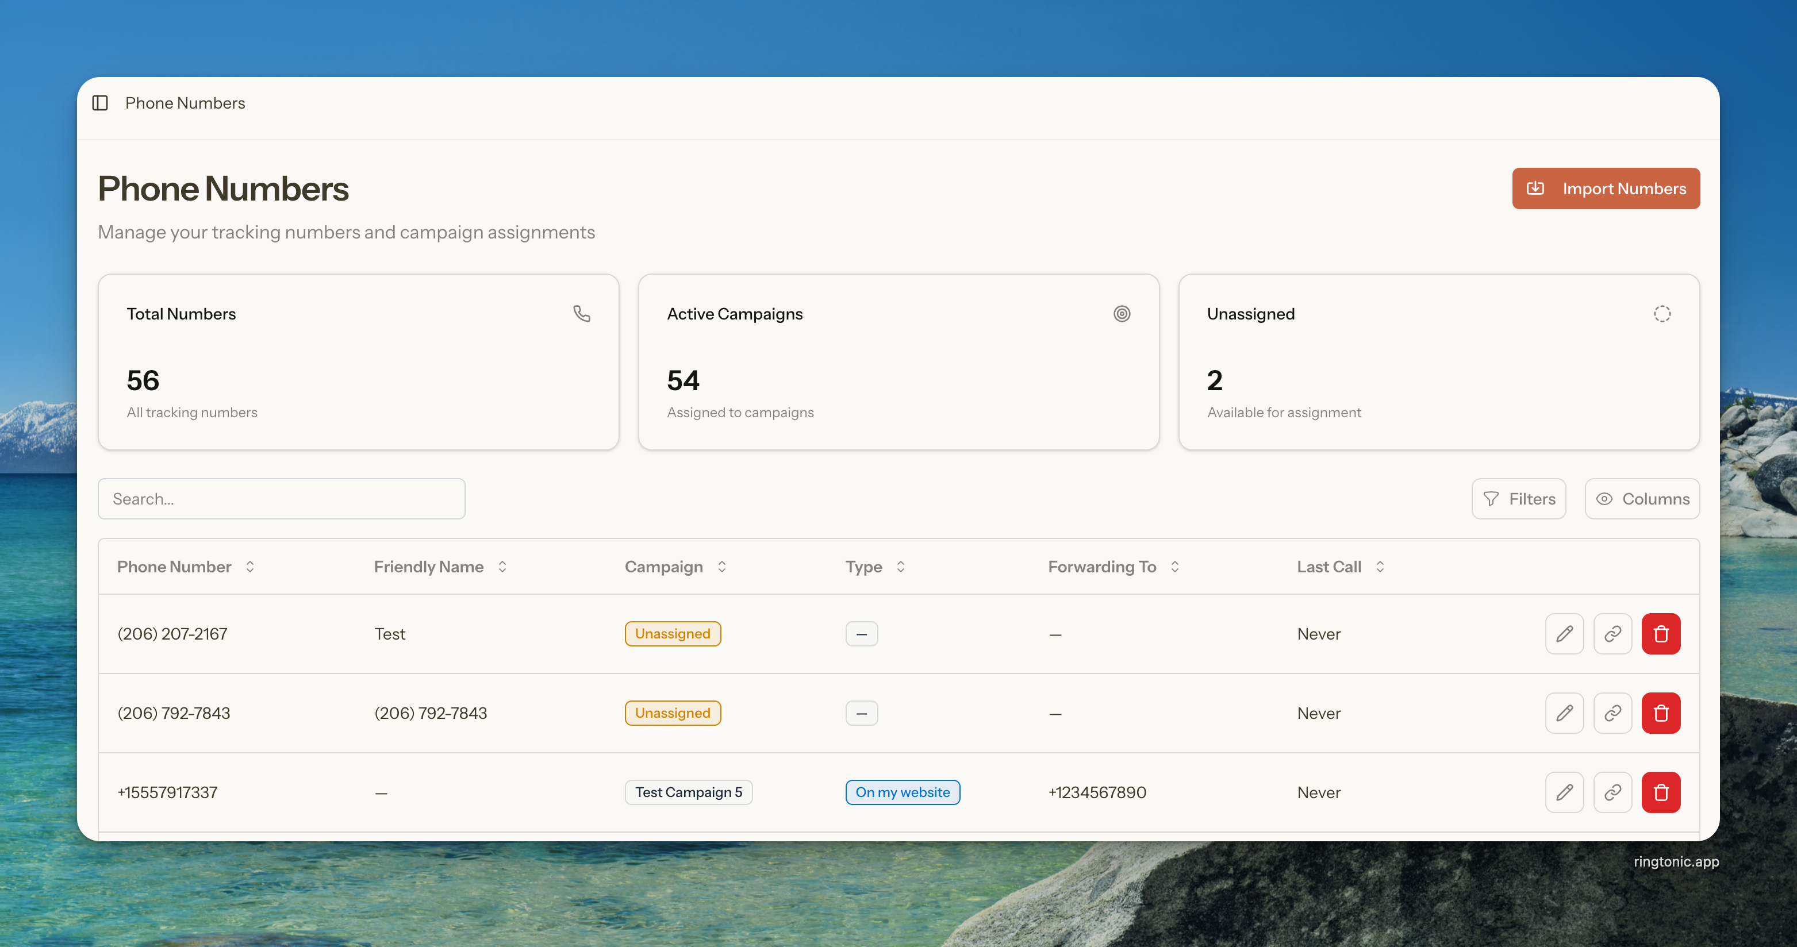Image resolution: width=1797 pixels, height=947 pixels.
Task: Click the On my website type tag
Action: (x=902, y=792)
